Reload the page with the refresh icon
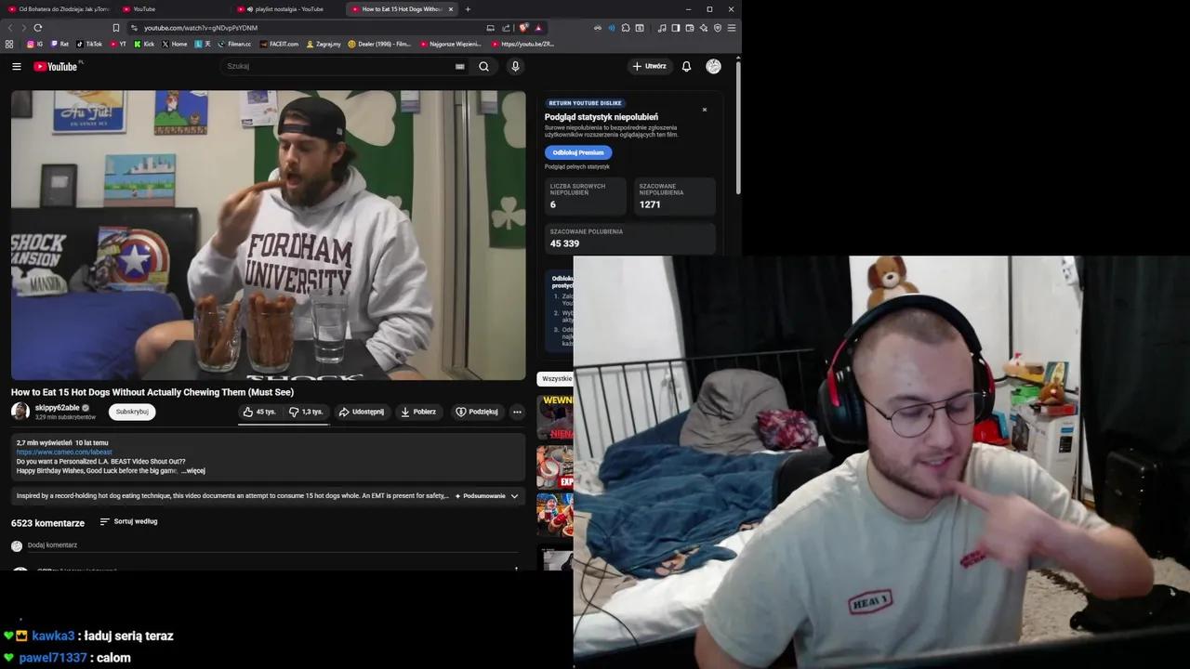The width and height of the screenshot is (1190, 669). [x=38, y=28]
